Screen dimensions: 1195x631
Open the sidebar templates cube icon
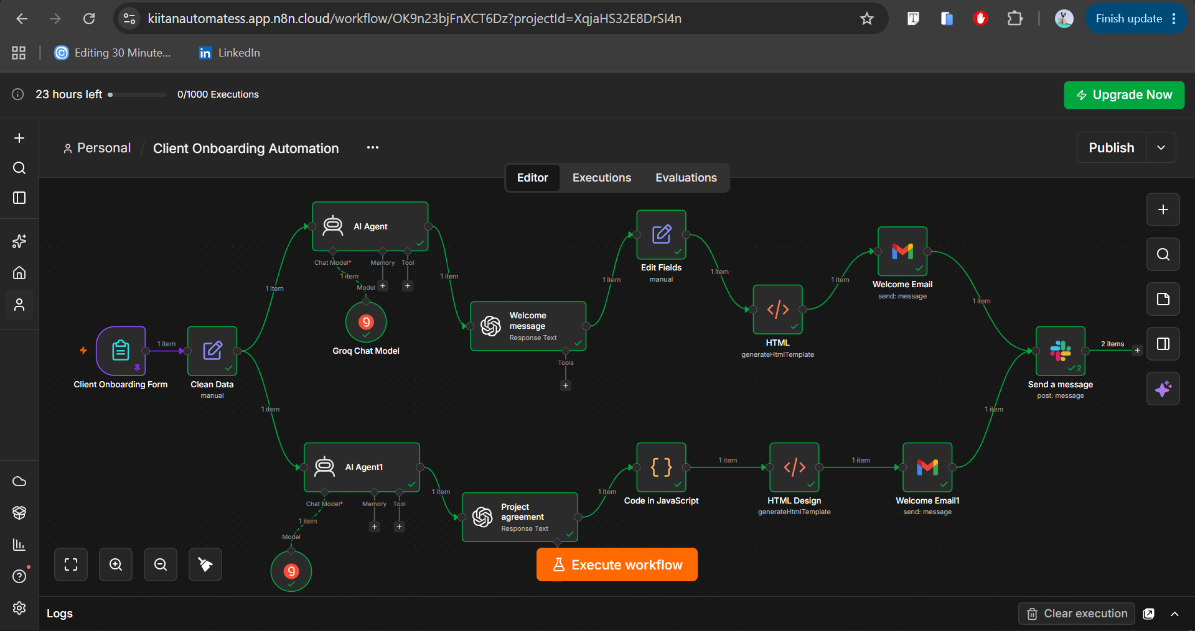(x=19, y=513)
